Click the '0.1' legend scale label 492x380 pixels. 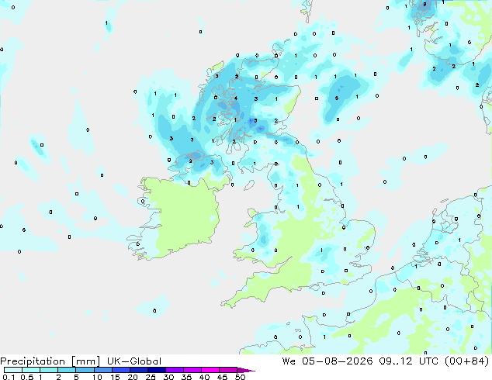point(9,377)
